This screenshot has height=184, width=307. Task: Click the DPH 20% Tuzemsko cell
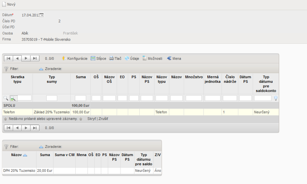click(19, 171)
